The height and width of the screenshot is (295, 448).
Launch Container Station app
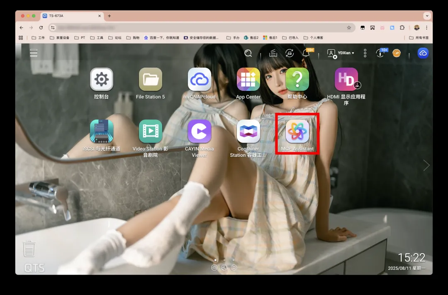coord(248,132)
